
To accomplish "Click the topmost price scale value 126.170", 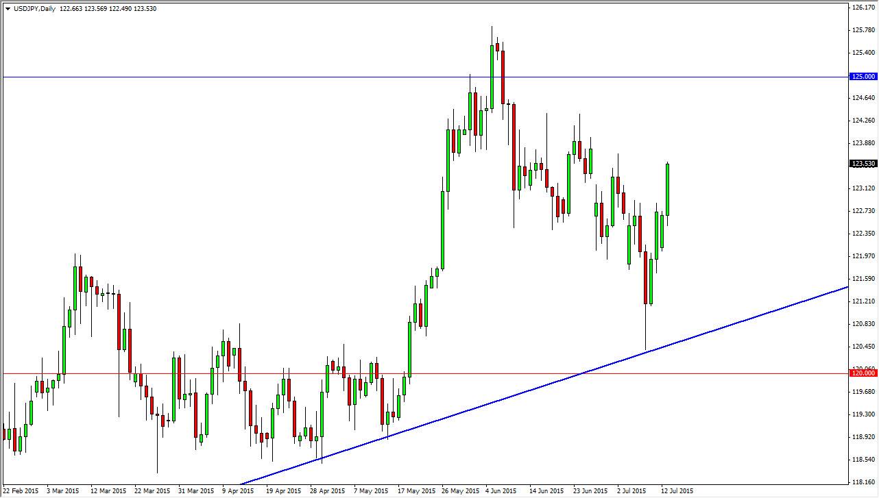I will tap(863, 8).
